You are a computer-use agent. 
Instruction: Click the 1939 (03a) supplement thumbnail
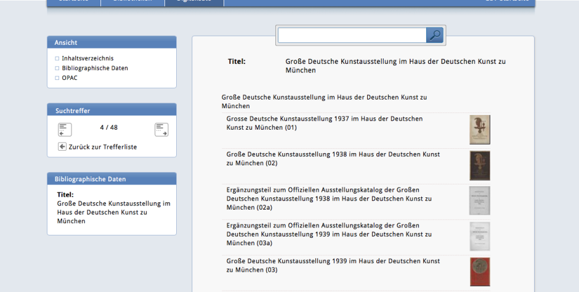pyautogui.click(x=480, y=236)
